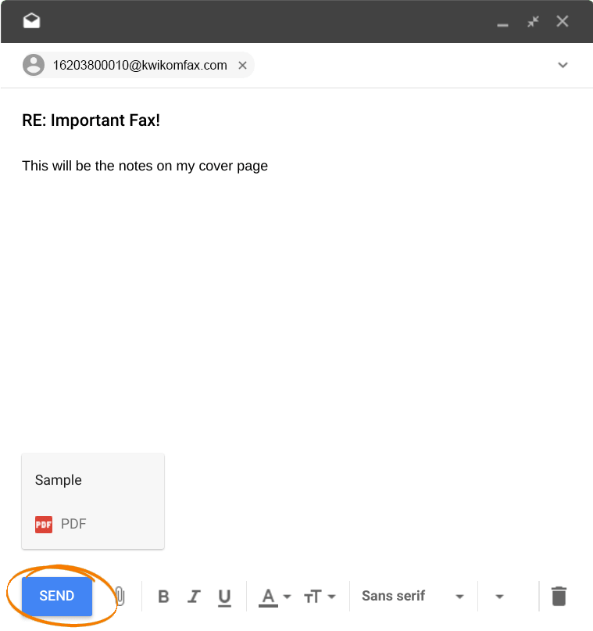The height and width of the screenshot is (631, 593).
Task: Click the open envelope icon in header
Action: pyautogui.click(x=31, y=20)
